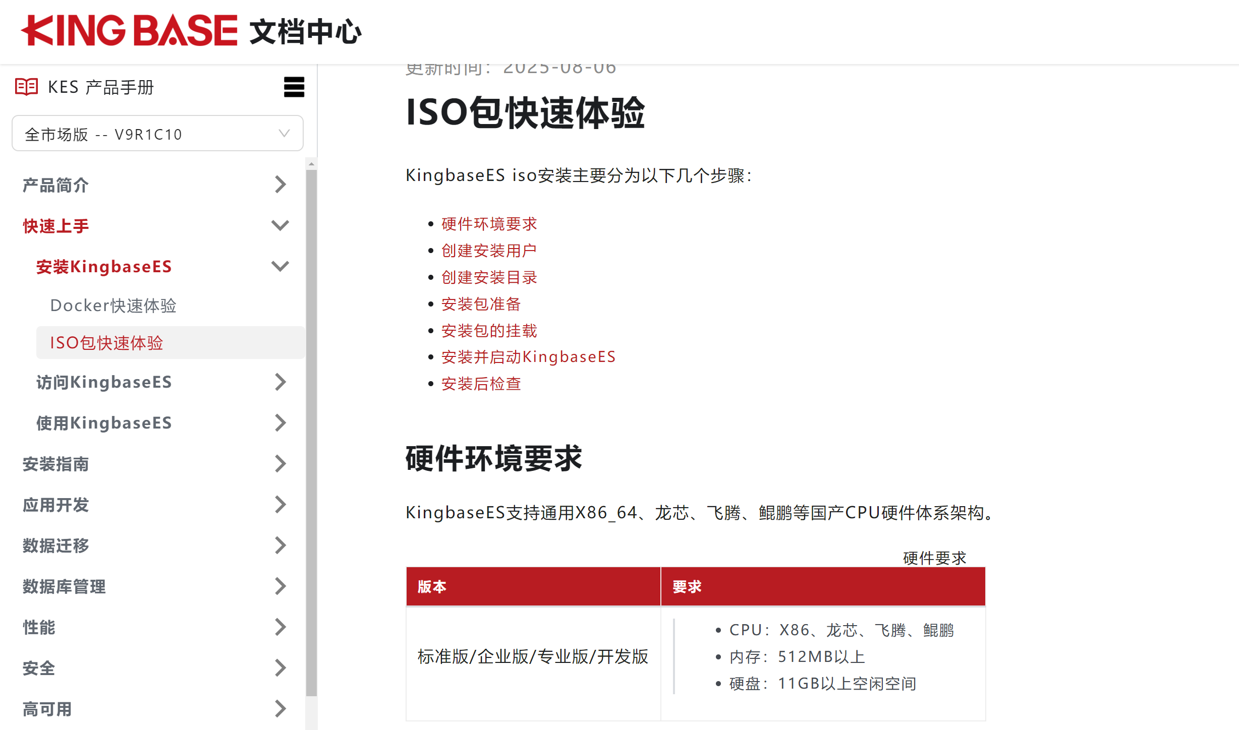The width and height of the screenshot is (1239, 730).
Task: Jump to the 硬件环境要求 anchor link
Action: point(488,224)
